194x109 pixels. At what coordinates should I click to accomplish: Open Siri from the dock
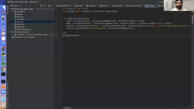[x=3, y=13]
